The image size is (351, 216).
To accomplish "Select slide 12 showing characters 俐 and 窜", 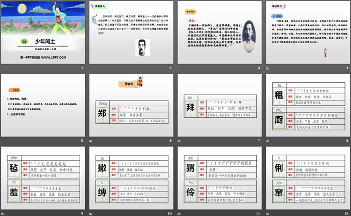I will 308,178.
